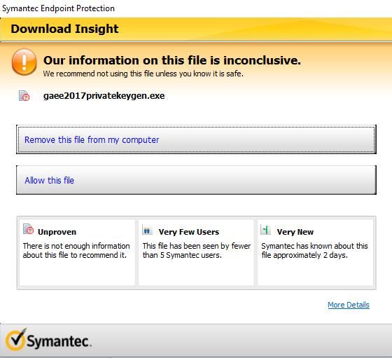This screenshot has width=392, height=358.
Task: Select the gaee2017privatekeygen.exe file name
Action: 104,96
